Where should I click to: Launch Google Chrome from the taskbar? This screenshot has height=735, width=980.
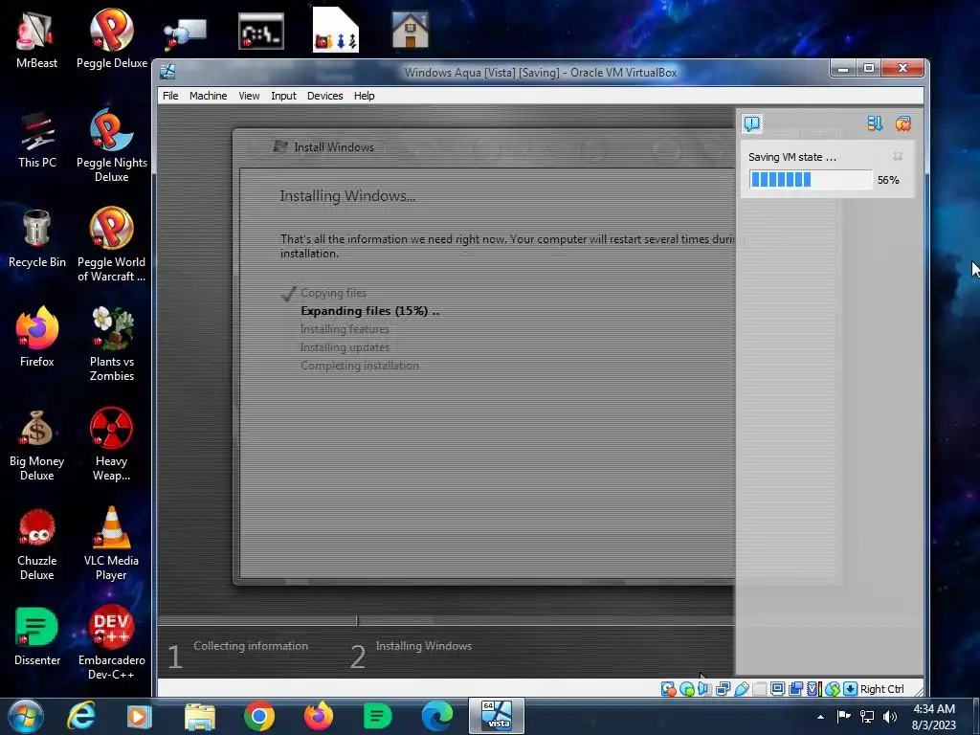coord(258,716)
